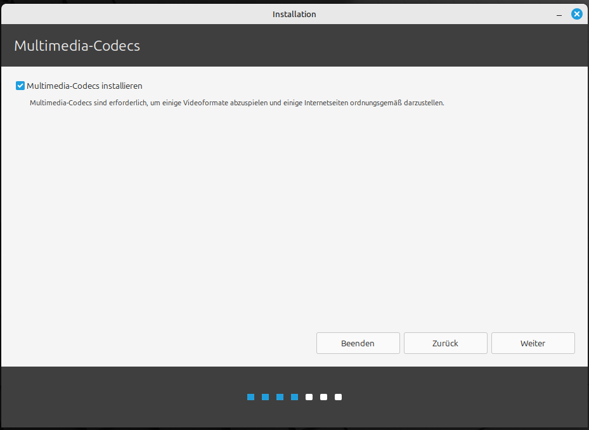Screen dimensions: 589x430
Task: Minimize the Installation window
Action: [559, 15]
